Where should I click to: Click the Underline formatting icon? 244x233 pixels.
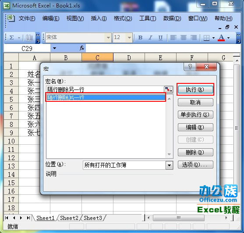pyautogui.click(x=160, y=38)
